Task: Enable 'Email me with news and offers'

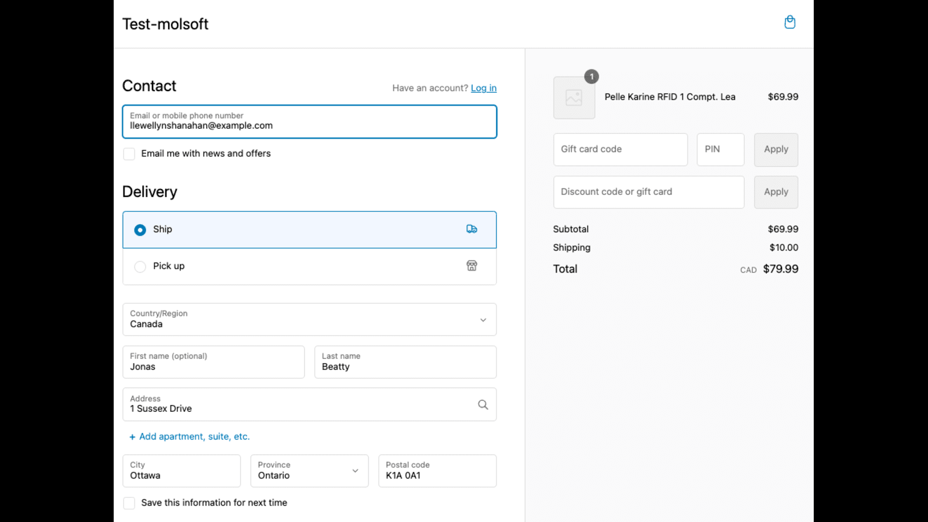Action: point(129,154)
